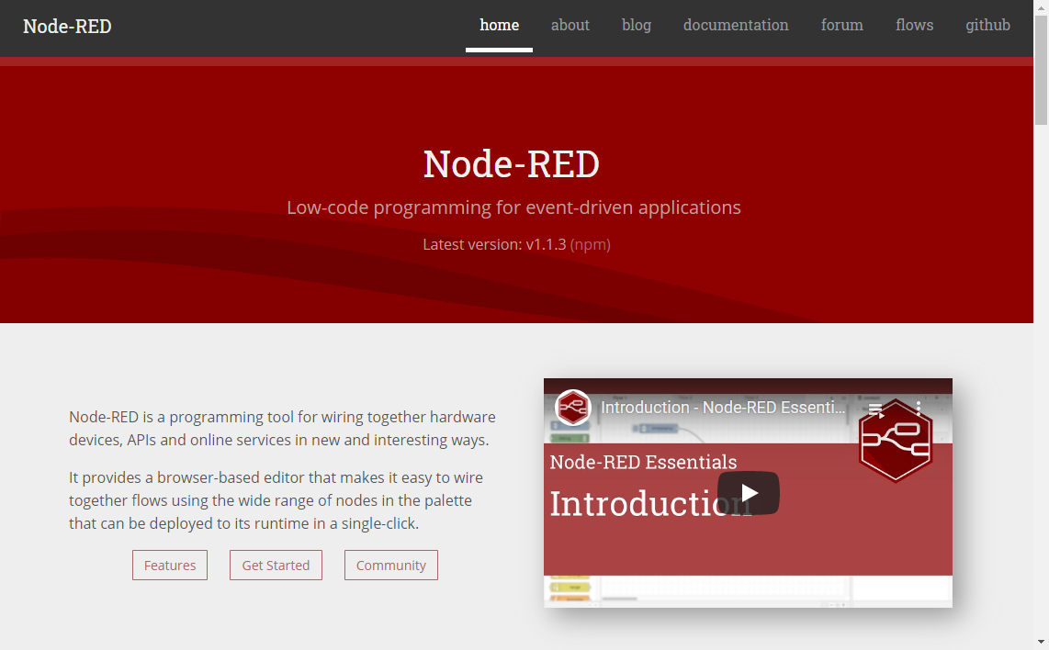This screenshot has height=650, width=1049.
Task: Open documentation in the navbar
Action: [x=736, y=26]
